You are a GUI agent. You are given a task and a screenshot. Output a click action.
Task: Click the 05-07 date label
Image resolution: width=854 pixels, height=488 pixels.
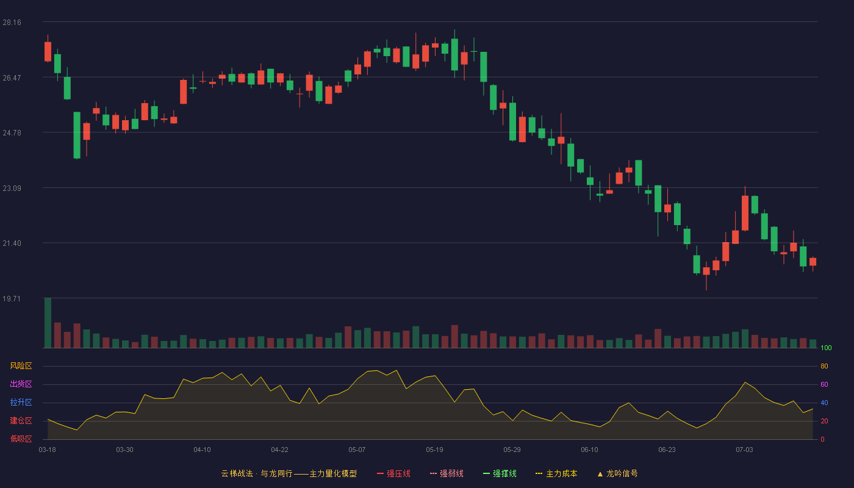[x=357, y=450]
